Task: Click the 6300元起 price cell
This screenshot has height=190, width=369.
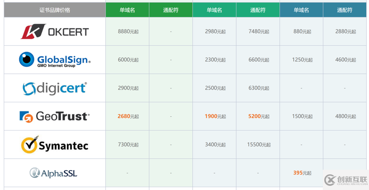Action: [x=259, y=88]
